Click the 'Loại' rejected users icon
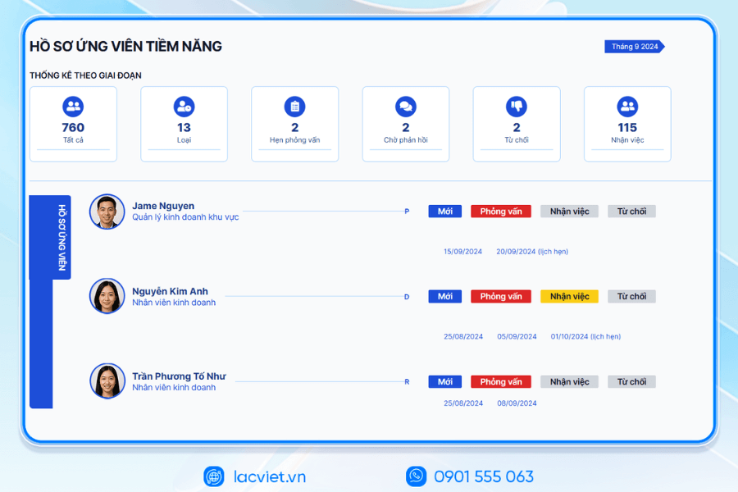This screenshot has height=492, width=738. [x=184, y=107]
